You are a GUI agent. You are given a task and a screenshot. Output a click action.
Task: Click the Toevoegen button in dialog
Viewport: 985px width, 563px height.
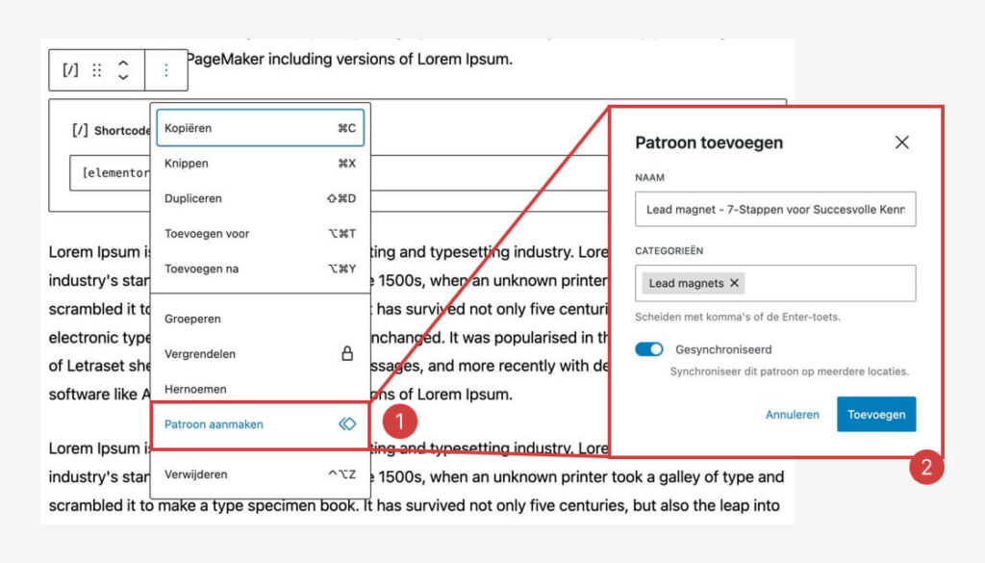pyautogui.click(x=876, y=414)
